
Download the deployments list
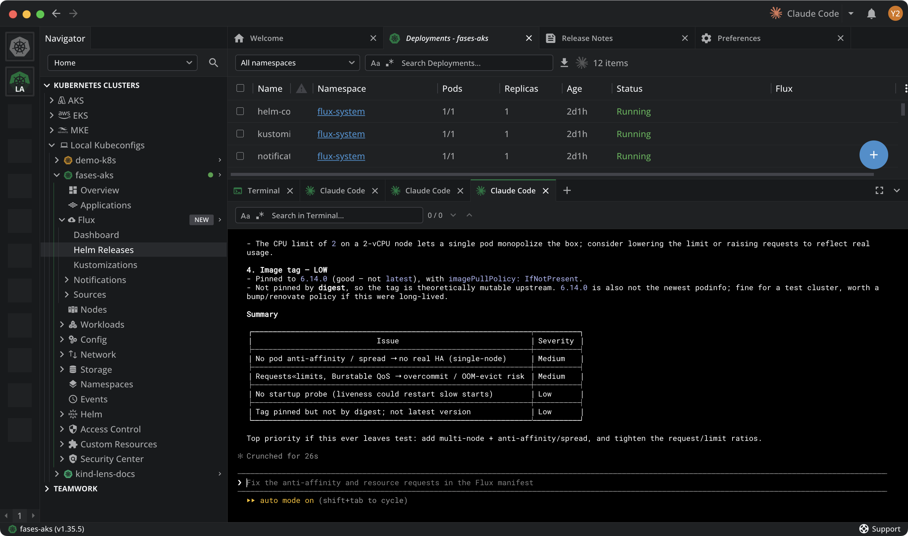[x=564, y=63]
